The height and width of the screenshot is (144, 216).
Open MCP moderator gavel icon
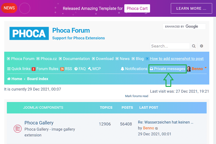(90, 69)
